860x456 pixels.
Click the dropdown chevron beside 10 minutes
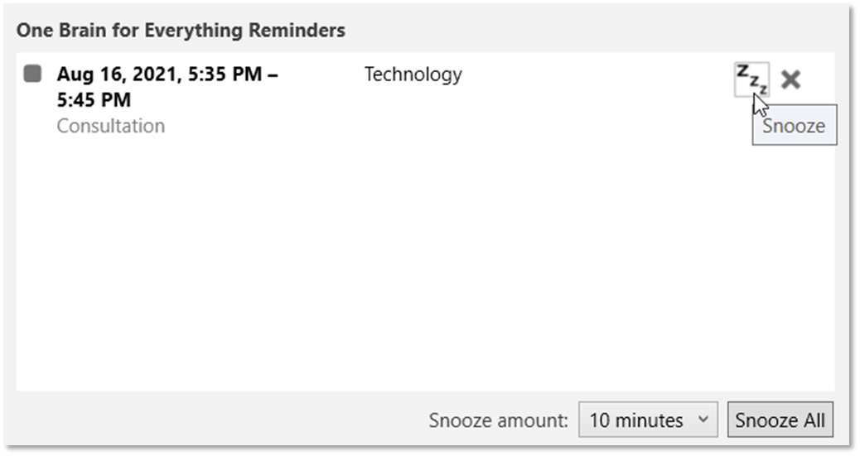[703, 420]
